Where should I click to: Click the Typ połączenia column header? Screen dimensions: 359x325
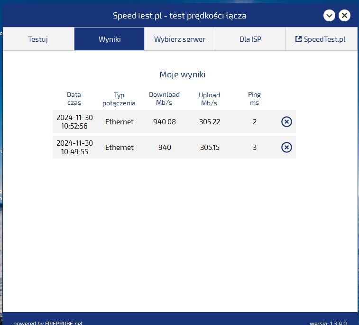coord(119,99)
